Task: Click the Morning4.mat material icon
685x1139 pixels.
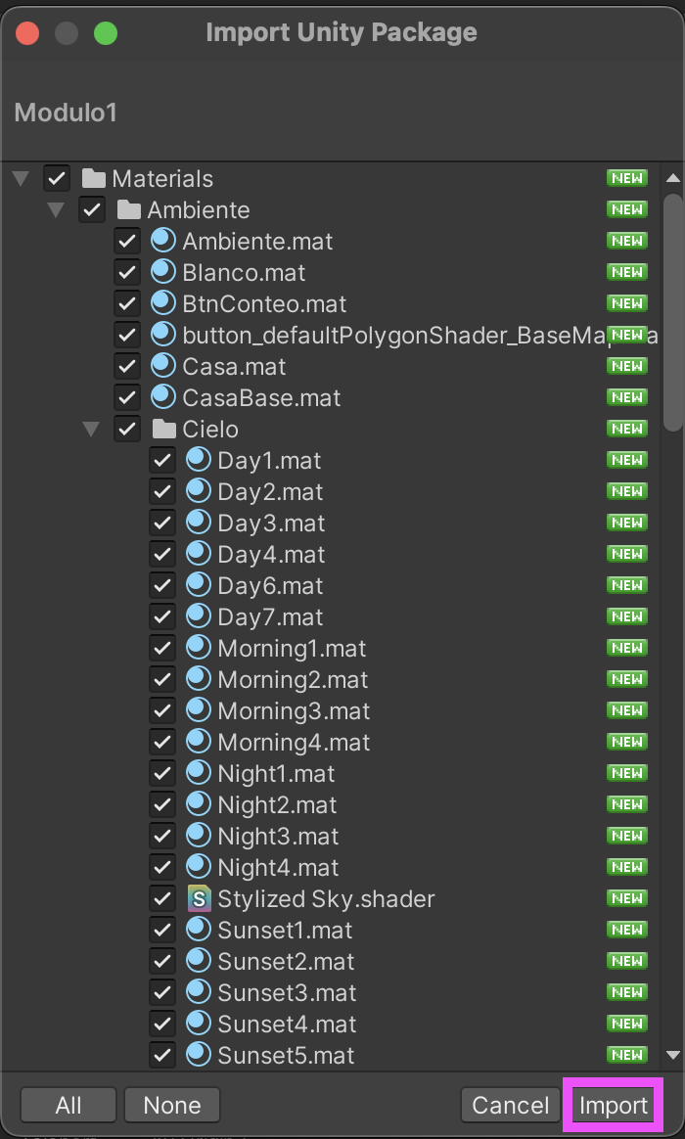Action: tap(199, 741)
